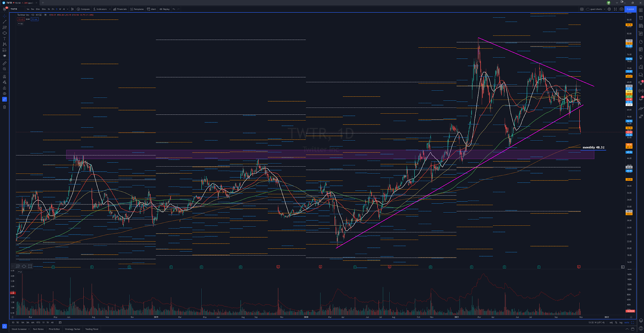Click the Publish button
The width and height of the screenshot is (644, 333).
click(630, 9)
